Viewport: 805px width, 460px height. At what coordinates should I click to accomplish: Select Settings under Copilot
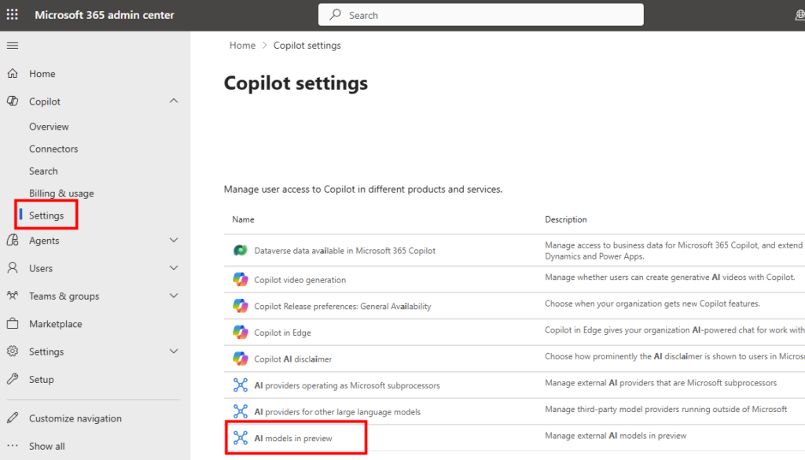click(x=46, y=215)
